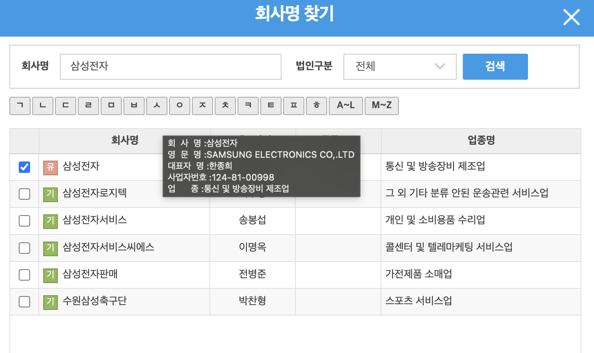
Task: Filter by initial consonant ㅌ
Action: (x=271, y=106)
